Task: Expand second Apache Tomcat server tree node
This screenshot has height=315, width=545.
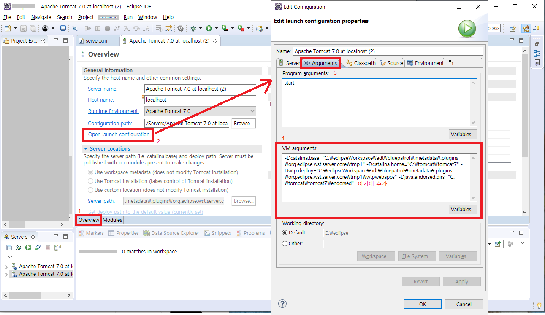Action: pos(6,274)
